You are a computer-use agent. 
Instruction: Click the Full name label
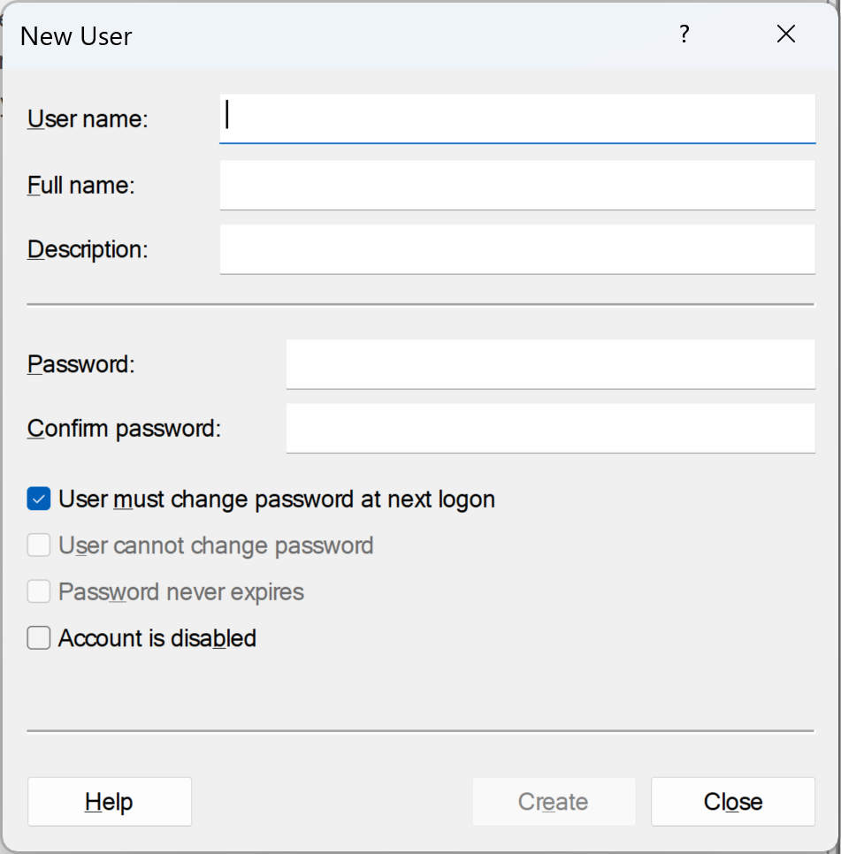pyautogui.click(x=80, y=184)
